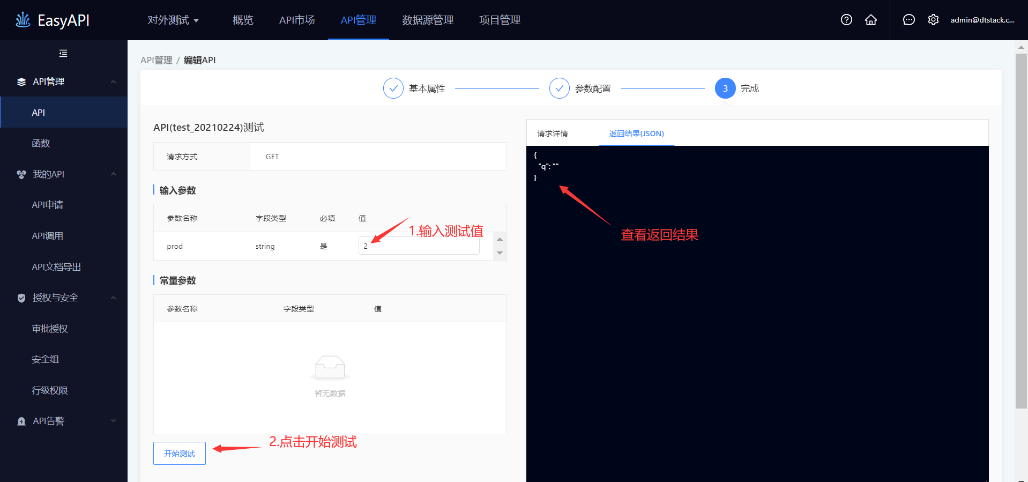Click the API管理 layers icon in sidebar
The height and width of the screenshot is (482, 1028).
tap(21, 81)
